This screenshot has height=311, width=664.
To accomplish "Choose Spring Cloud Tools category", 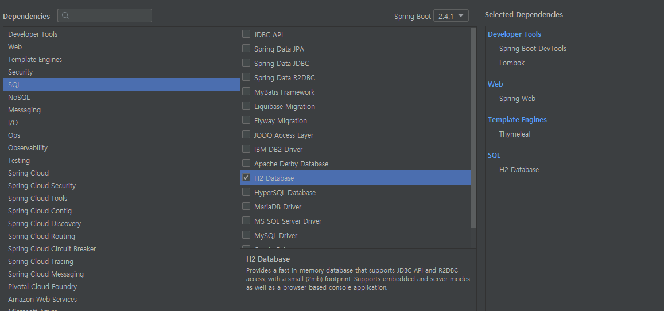I will (x=122, y=198).
